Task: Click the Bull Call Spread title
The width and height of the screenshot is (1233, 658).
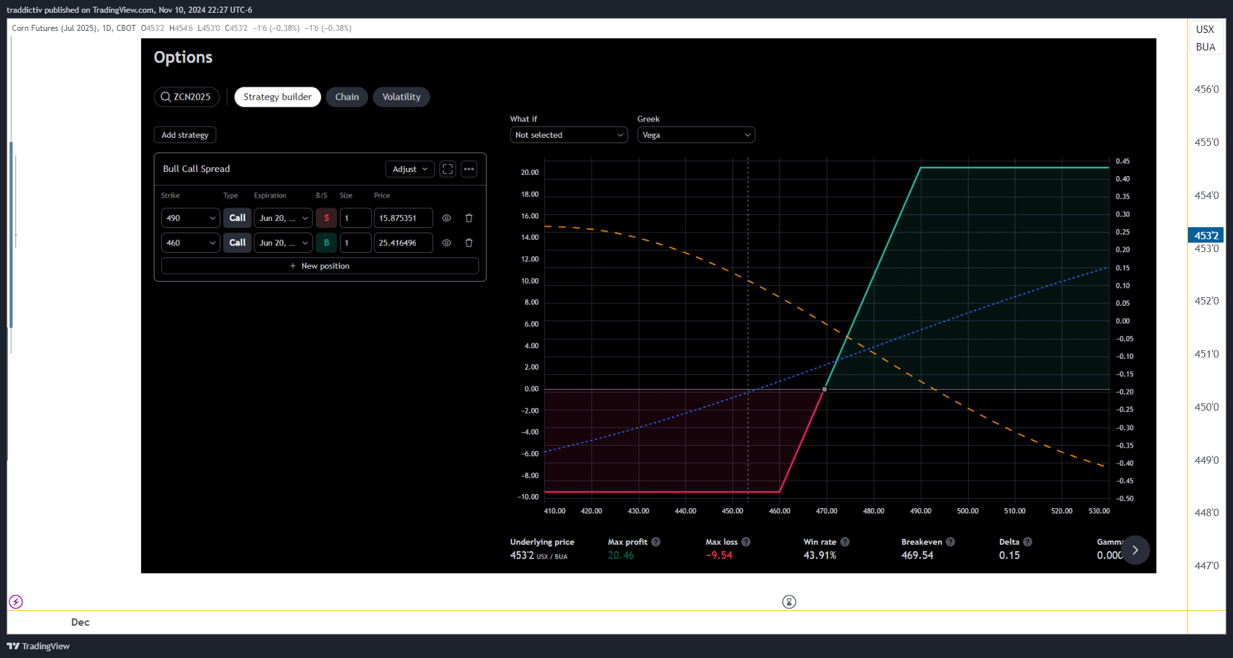Action: pyautogui.click(x=196, y=169)
